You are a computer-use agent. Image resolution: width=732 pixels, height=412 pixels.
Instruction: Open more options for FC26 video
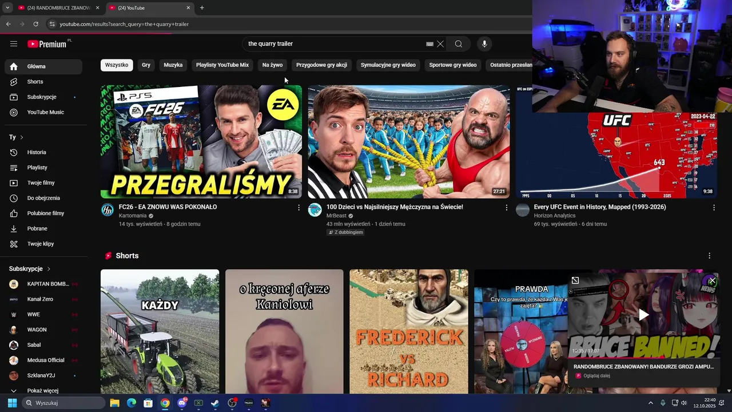point(299,208)
